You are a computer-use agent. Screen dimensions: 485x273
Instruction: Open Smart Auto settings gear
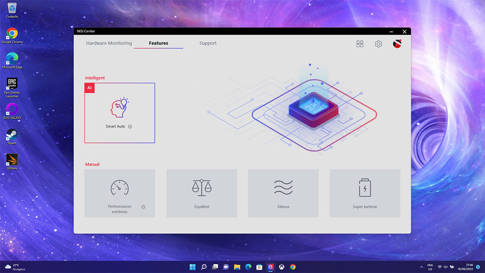coord(130,126)
